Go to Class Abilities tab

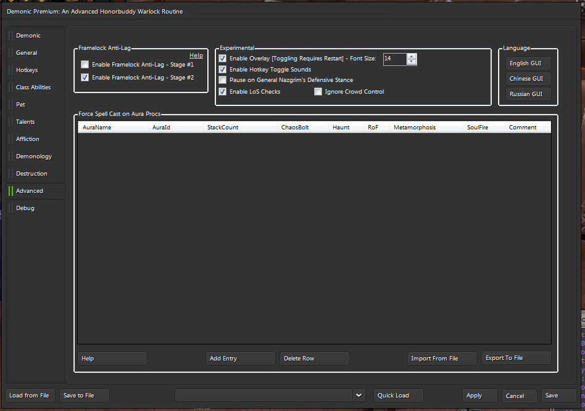click(35, 87)
